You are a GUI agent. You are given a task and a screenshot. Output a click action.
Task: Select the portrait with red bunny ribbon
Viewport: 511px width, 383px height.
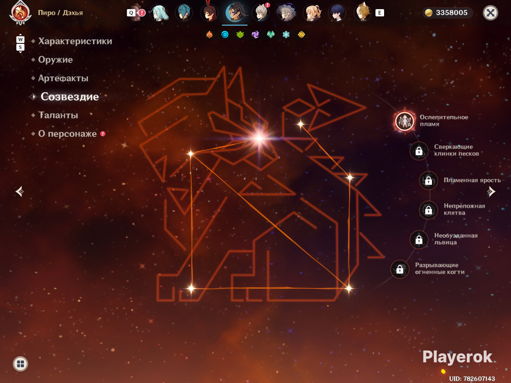point(209,13)
